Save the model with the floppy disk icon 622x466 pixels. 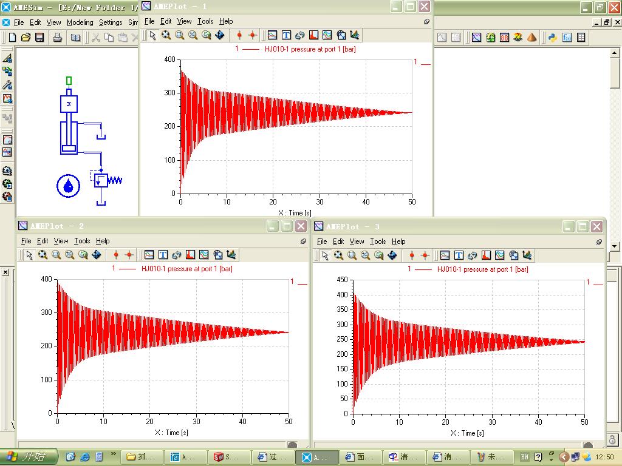(39, 38)
